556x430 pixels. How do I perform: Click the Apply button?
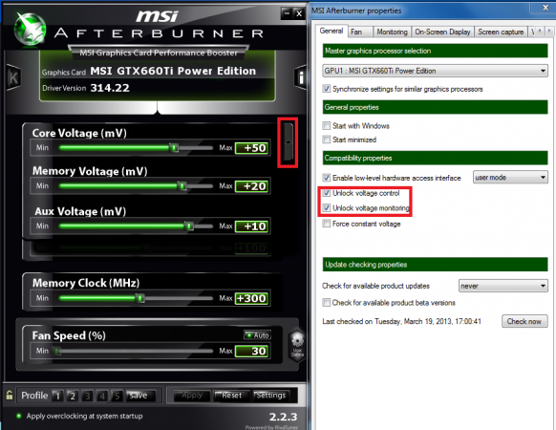[x=192, y=396]
